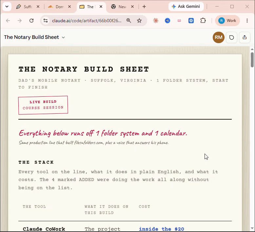Open the blue gear extension icon

191,21
